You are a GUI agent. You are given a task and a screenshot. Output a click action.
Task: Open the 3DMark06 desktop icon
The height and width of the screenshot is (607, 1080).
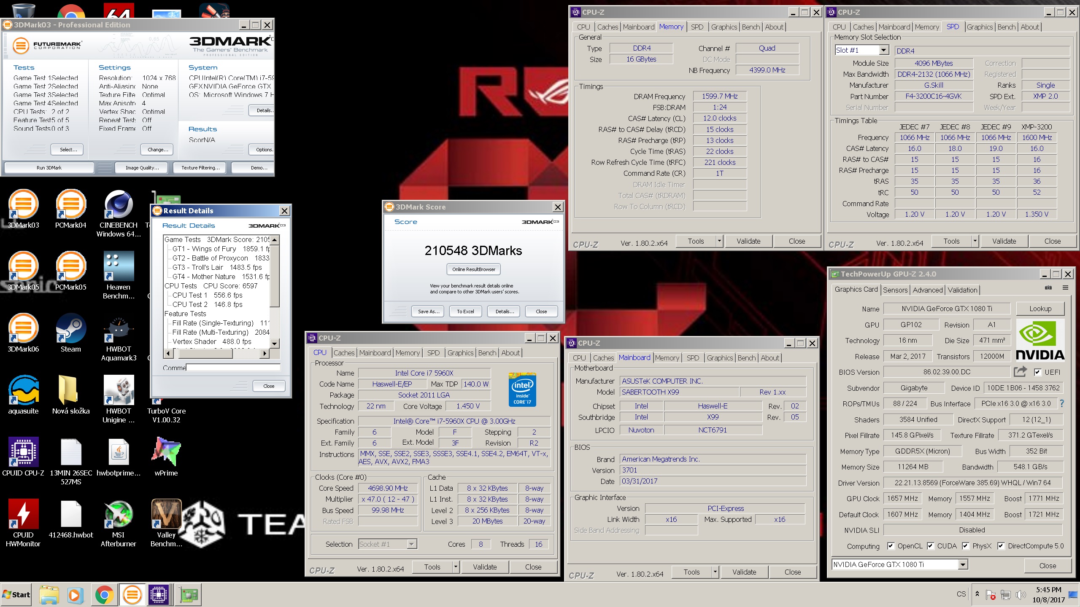point(23,333)
